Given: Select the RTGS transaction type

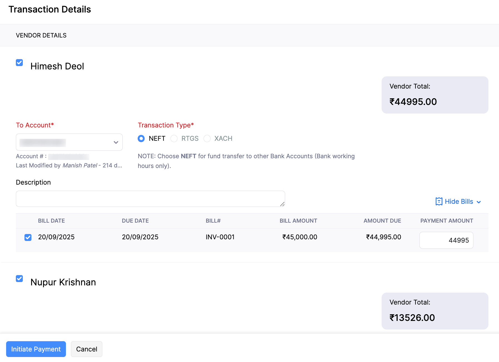Looking at the screenshot, I should (x=174, y=138).
